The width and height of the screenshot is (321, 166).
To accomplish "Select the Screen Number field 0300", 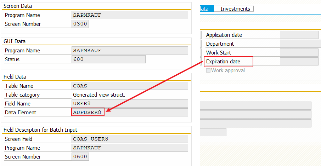I will [80, 24].
